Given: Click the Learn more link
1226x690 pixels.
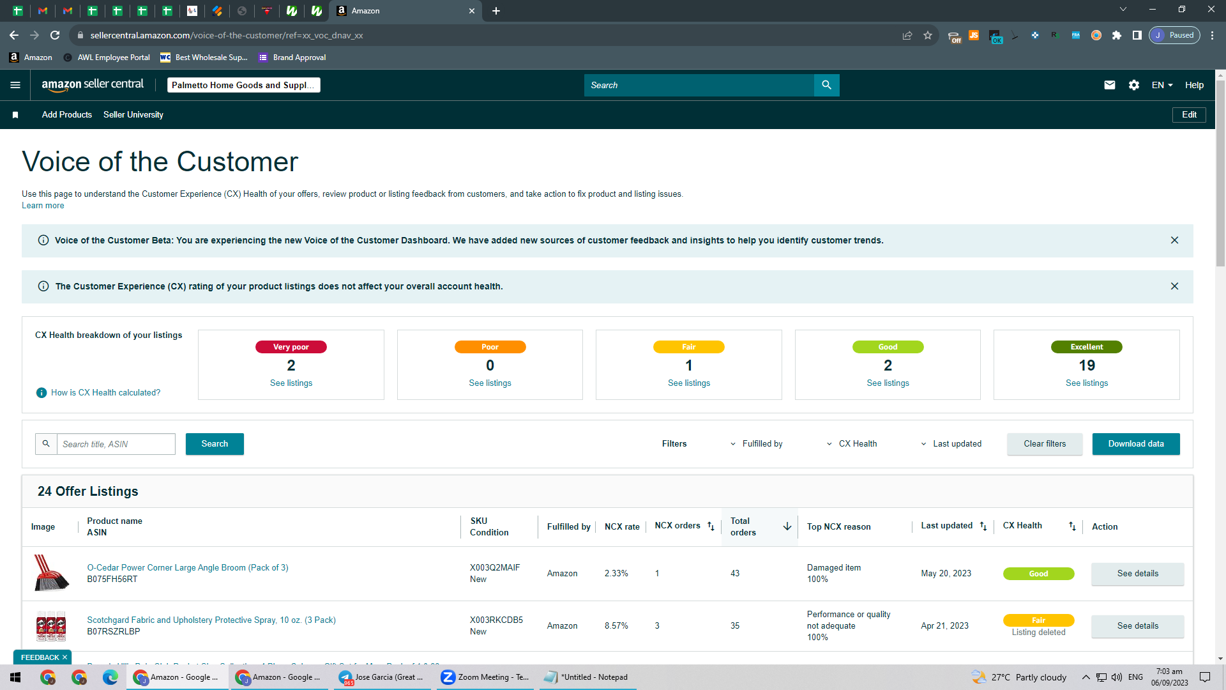Looking at the screenshot, I should click(x=43, y=206).
